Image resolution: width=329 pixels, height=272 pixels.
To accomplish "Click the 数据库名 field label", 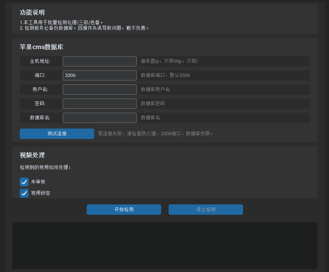I will tap(40, 118).
